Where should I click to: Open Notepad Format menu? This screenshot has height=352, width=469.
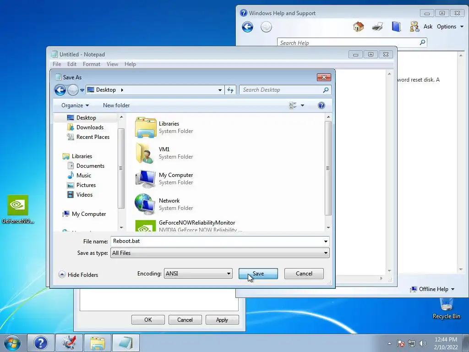tap(92, 64)
